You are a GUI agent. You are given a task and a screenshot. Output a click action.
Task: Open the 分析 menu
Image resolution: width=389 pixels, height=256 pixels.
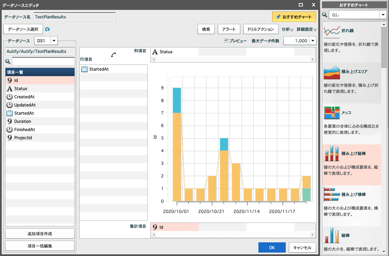[x=287, y=29]
